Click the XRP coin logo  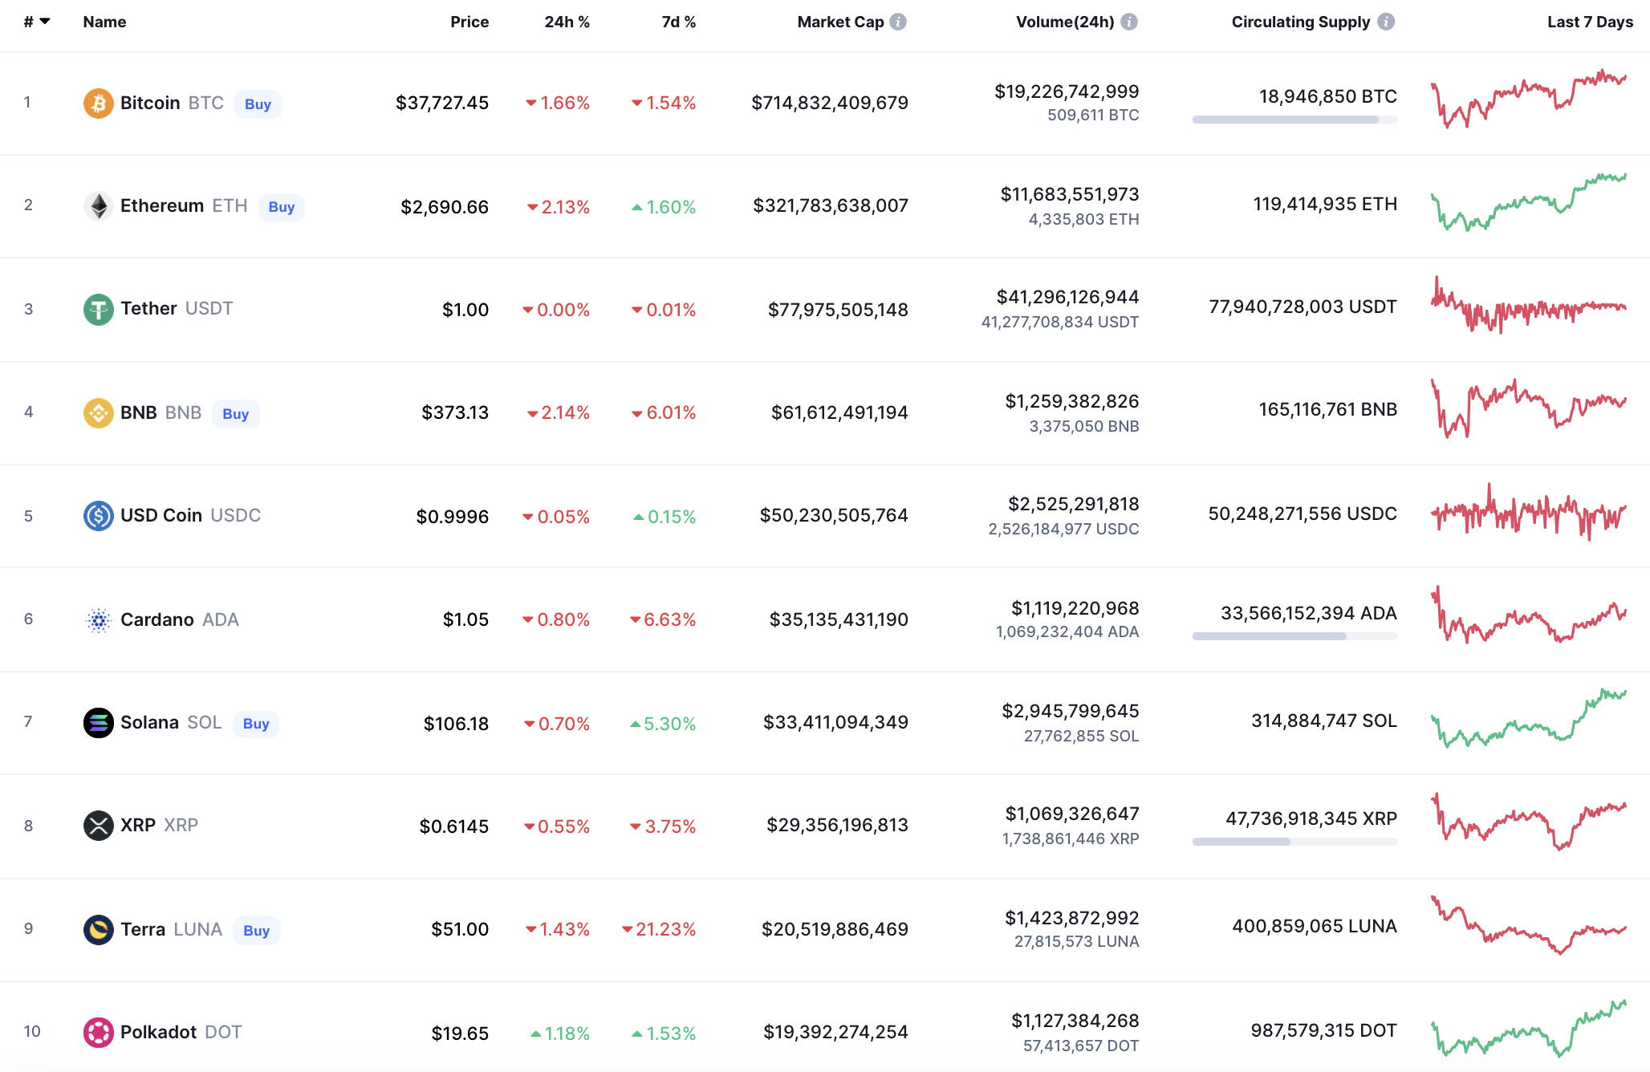98,826
